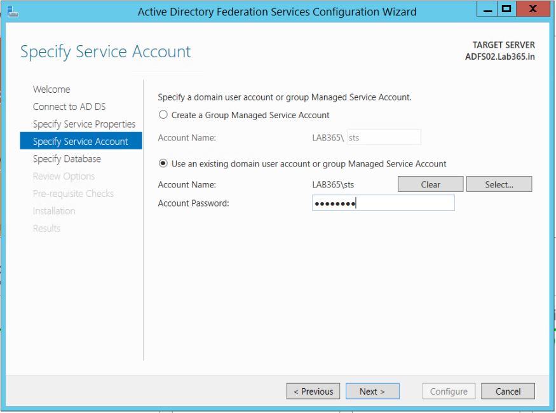Click the gMSA account name text box
This screenshot has height=413, width=556.
383,137
